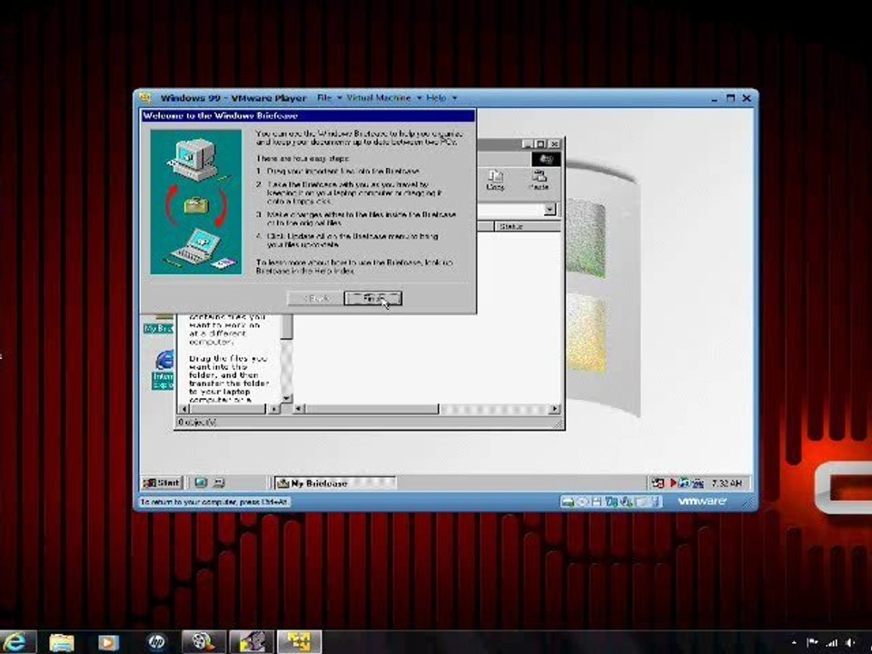Open the Virtual Machine menu
The image size is (872, 654).
pos(383,98)
